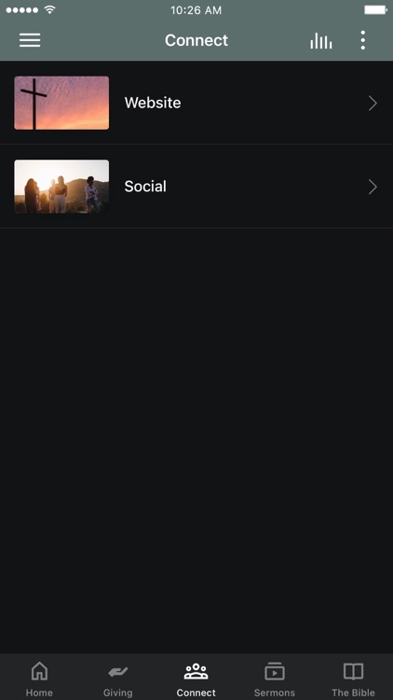Switch to the Sermons tab label
The height and width of the screenshot is (700, 393).
tap(275, 693)
